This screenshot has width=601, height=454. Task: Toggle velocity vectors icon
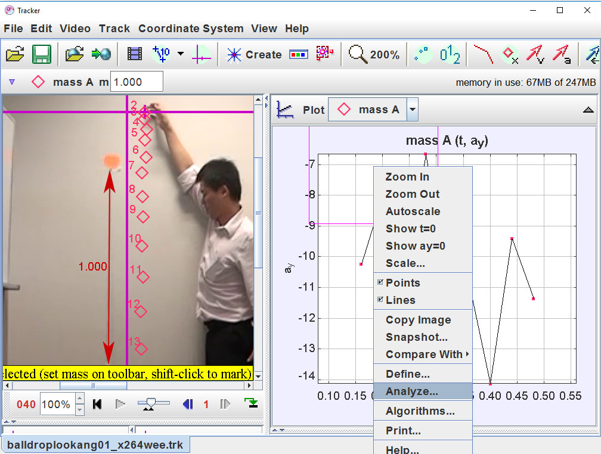tap(535, 54)
